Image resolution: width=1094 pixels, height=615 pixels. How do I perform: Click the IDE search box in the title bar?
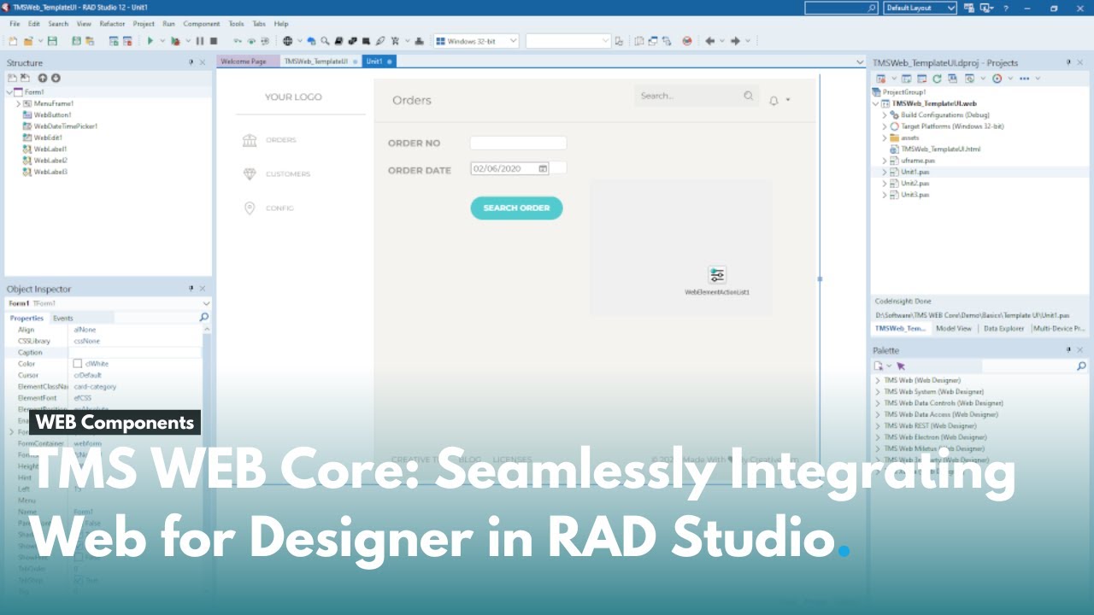(842, 8)
